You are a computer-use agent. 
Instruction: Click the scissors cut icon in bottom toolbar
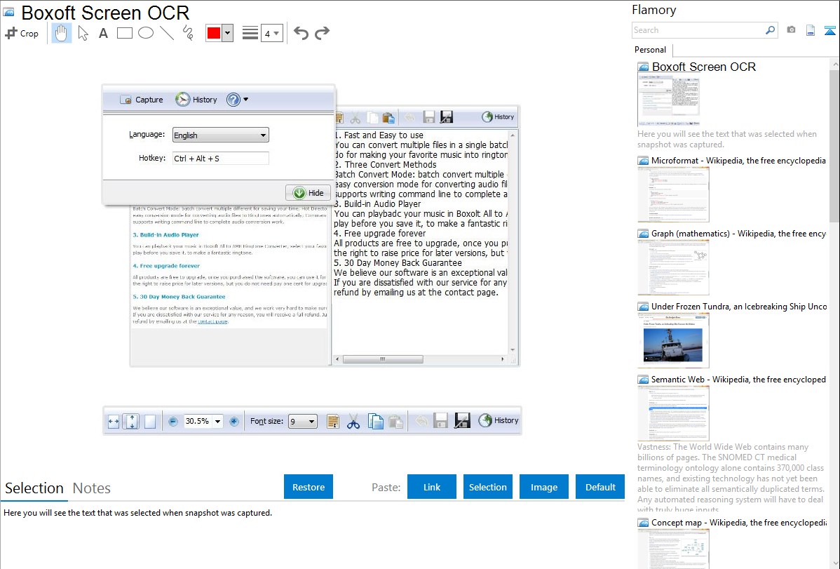coord(353,422)
